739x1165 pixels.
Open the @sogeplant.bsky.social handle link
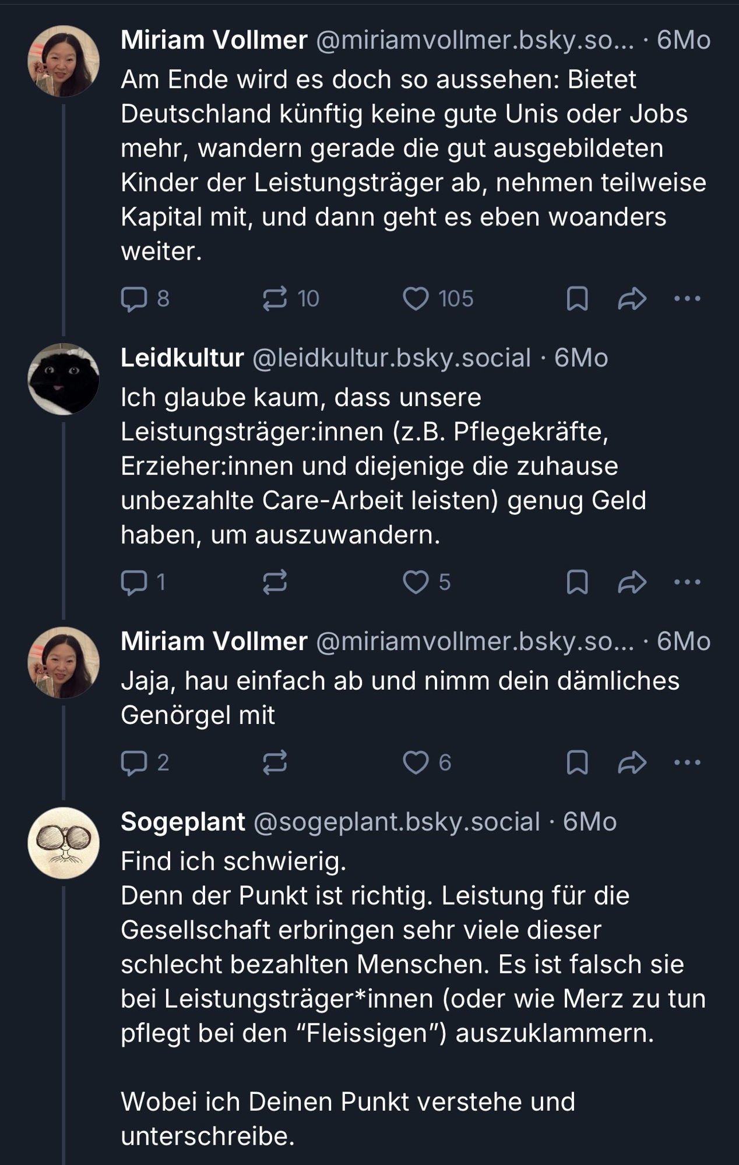397,822
